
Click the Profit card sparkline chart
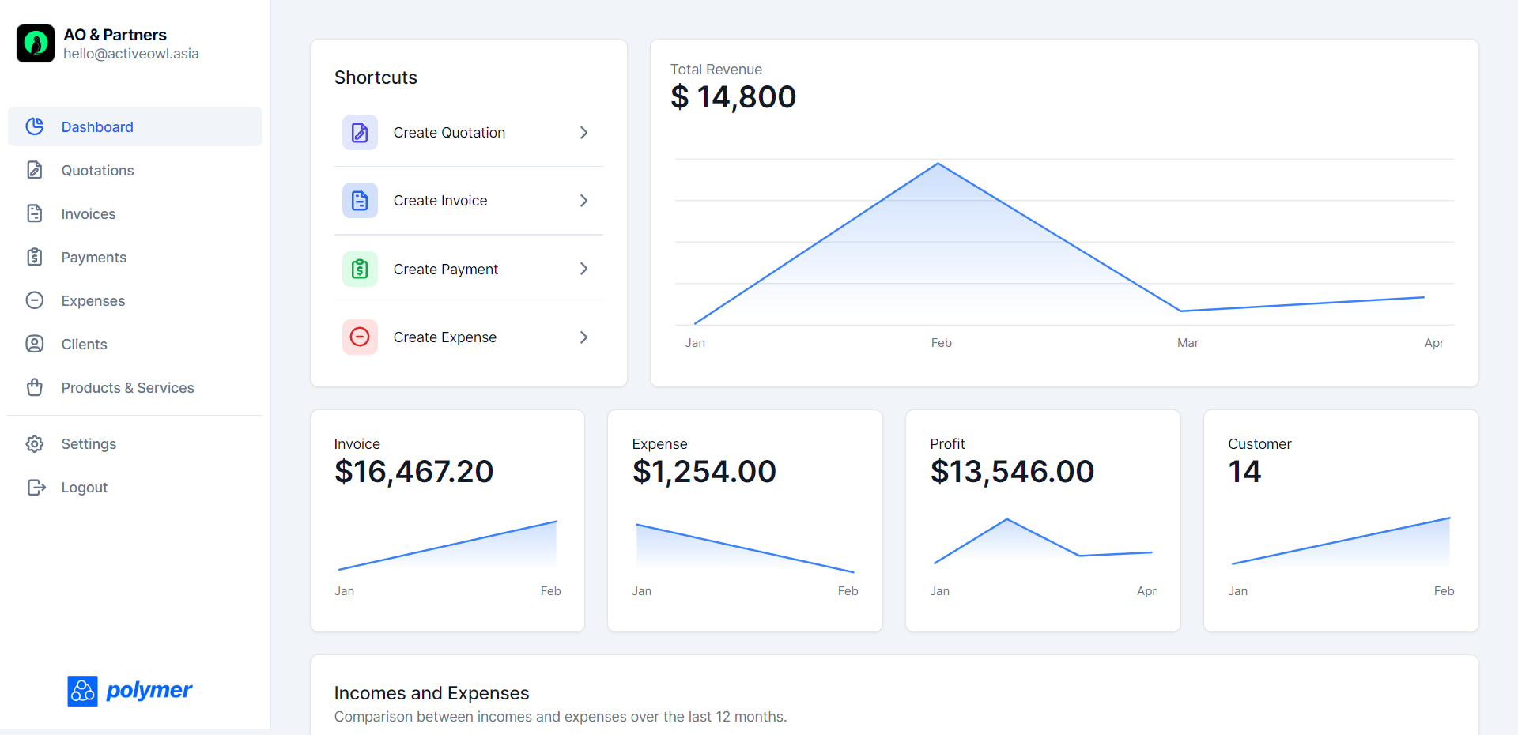[x=1043, y=541]
